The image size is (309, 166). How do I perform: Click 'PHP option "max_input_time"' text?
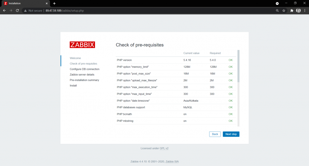[134, 94]
